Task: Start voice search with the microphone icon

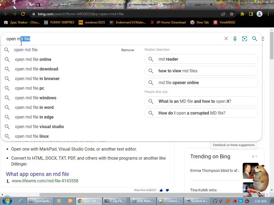Action: click(x=235, y=38)
